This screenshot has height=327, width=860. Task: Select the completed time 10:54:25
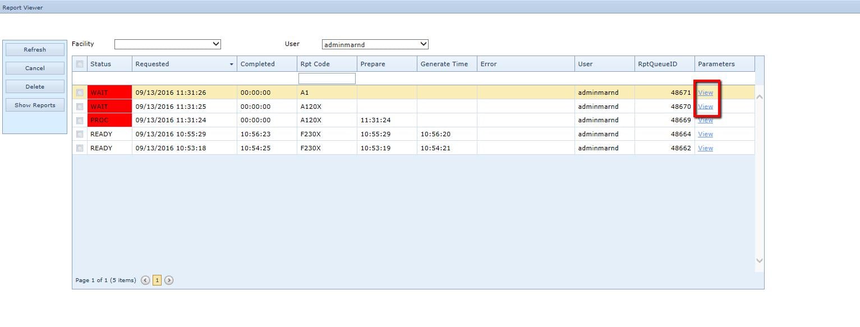coord(255,148)
